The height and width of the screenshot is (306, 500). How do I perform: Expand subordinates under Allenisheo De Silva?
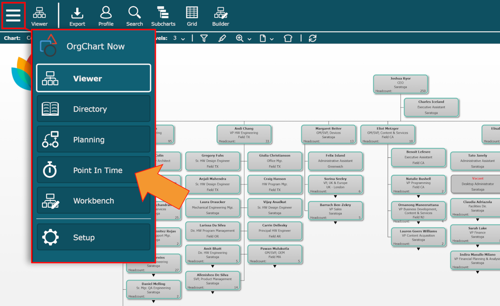(212, 293)
